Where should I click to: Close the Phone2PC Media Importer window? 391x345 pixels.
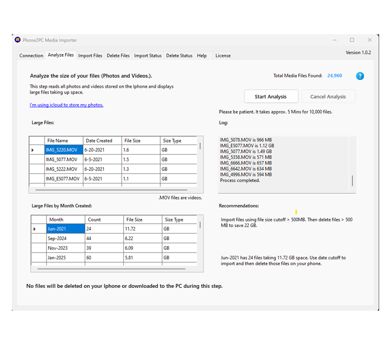tap(370, 40)
